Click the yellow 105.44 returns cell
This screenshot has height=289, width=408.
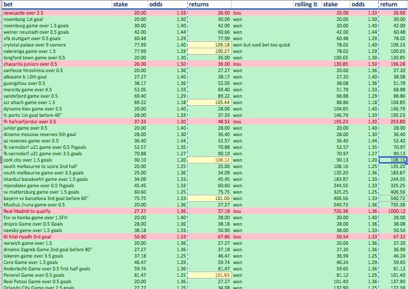(209, 102)
